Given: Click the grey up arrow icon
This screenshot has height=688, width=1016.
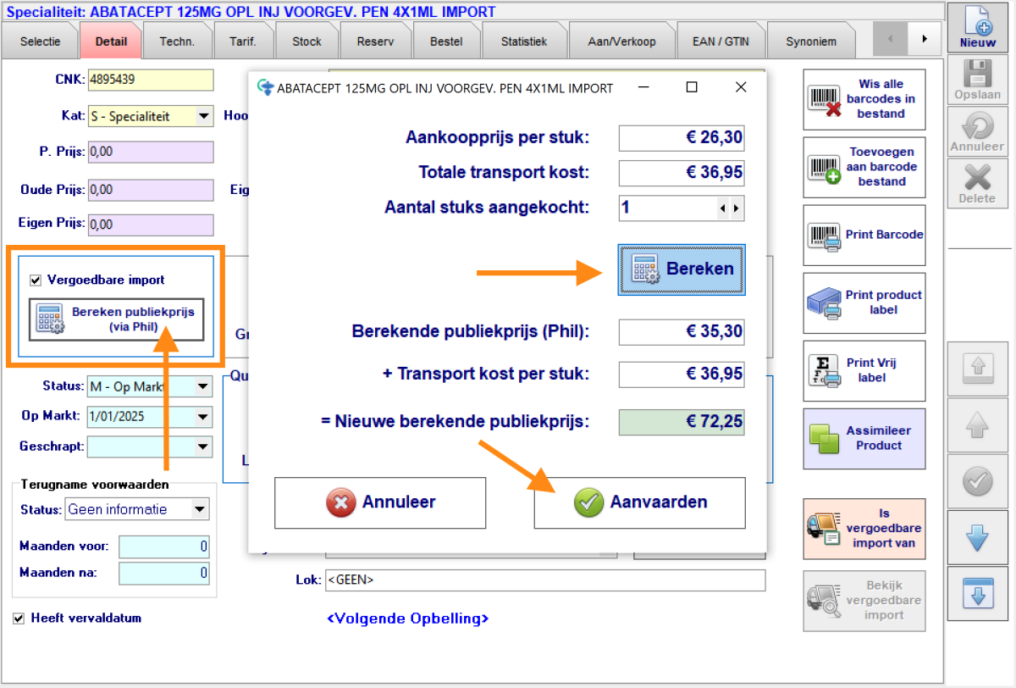Looking at the screenshot, I should tap(978, 424).
